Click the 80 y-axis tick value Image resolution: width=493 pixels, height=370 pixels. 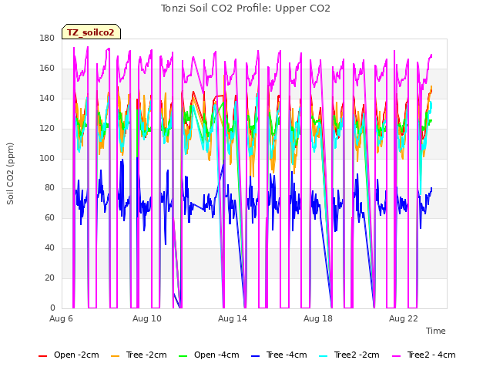click(49, 188)
